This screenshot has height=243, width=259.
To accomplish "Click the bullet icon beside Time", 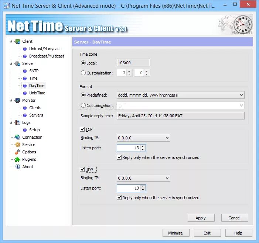I will point(25,78).
